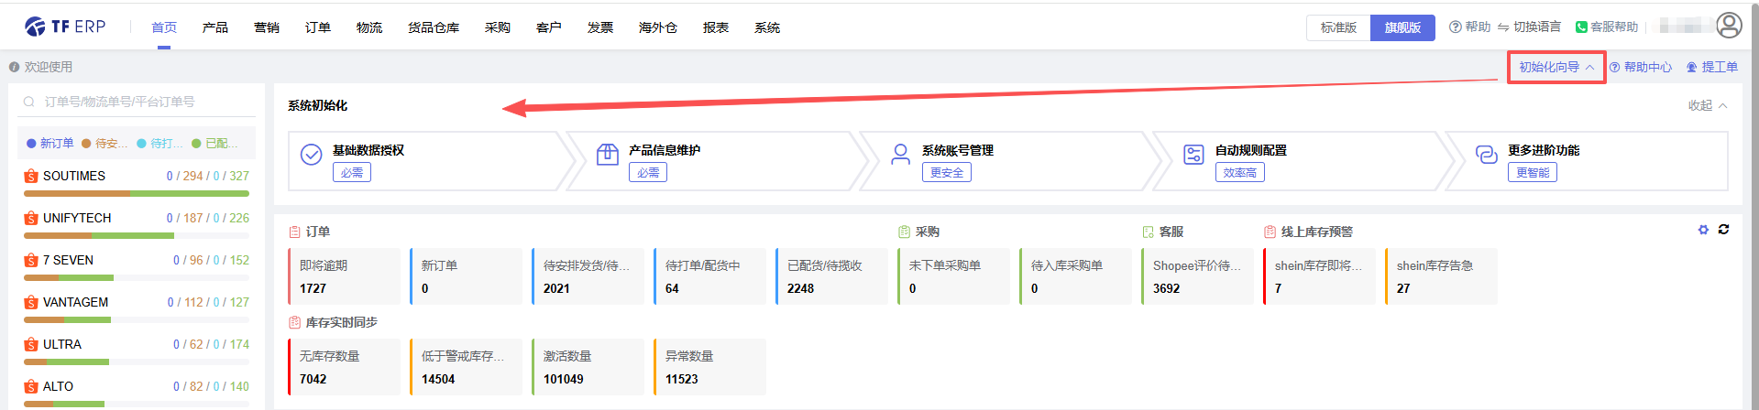Open the user avatar profile icon

[x=1729, y=26]
